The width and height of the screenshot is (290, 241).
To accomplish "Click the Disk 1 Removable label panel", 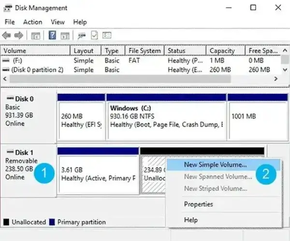I will tap(28, 171).
